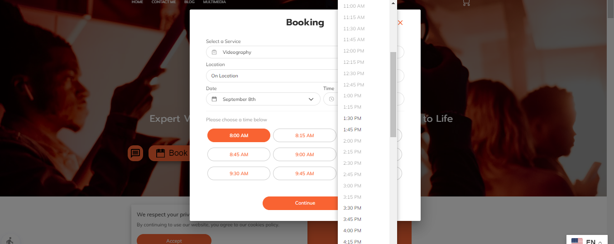Close the Booking dialog with the X

click(x=400, y=23)
